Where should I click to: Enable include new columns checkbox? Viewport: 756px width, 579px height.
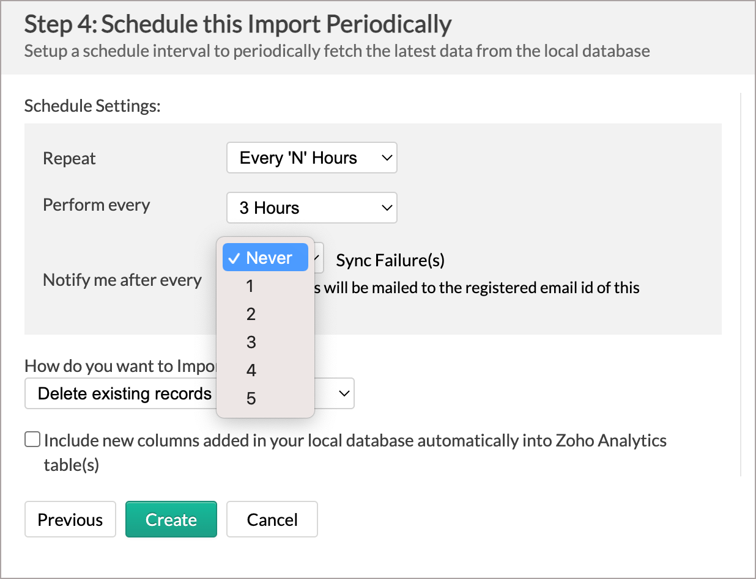pyautogui.click(x=32, y=440)
